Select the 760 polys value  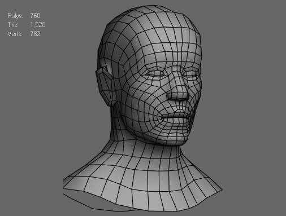[35, 16]
